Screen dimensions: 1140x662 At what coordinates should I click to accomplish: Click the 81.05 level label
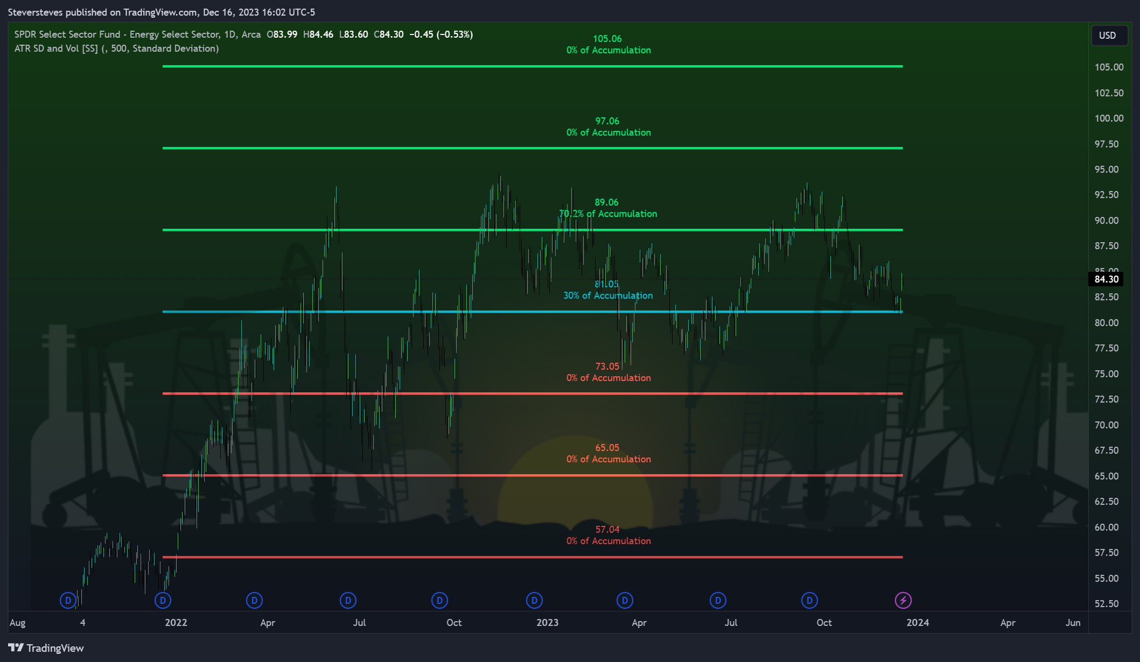[x=606, y=284]
